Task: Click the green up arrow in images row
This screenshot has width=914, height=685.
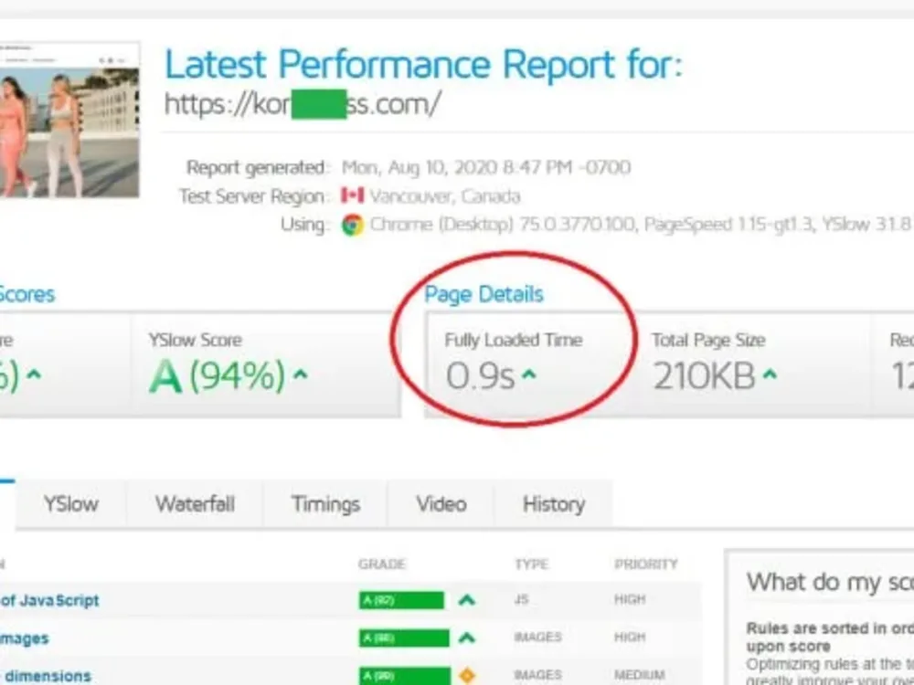Action: click(x=466, y=638)
